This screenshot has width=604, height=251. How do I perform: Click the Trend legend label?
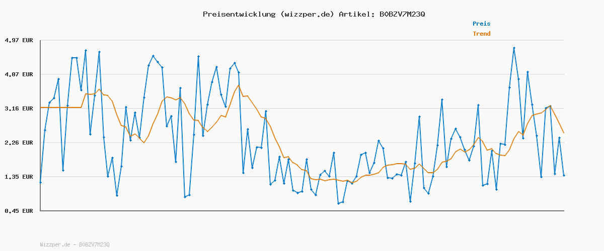coord(481,34)
